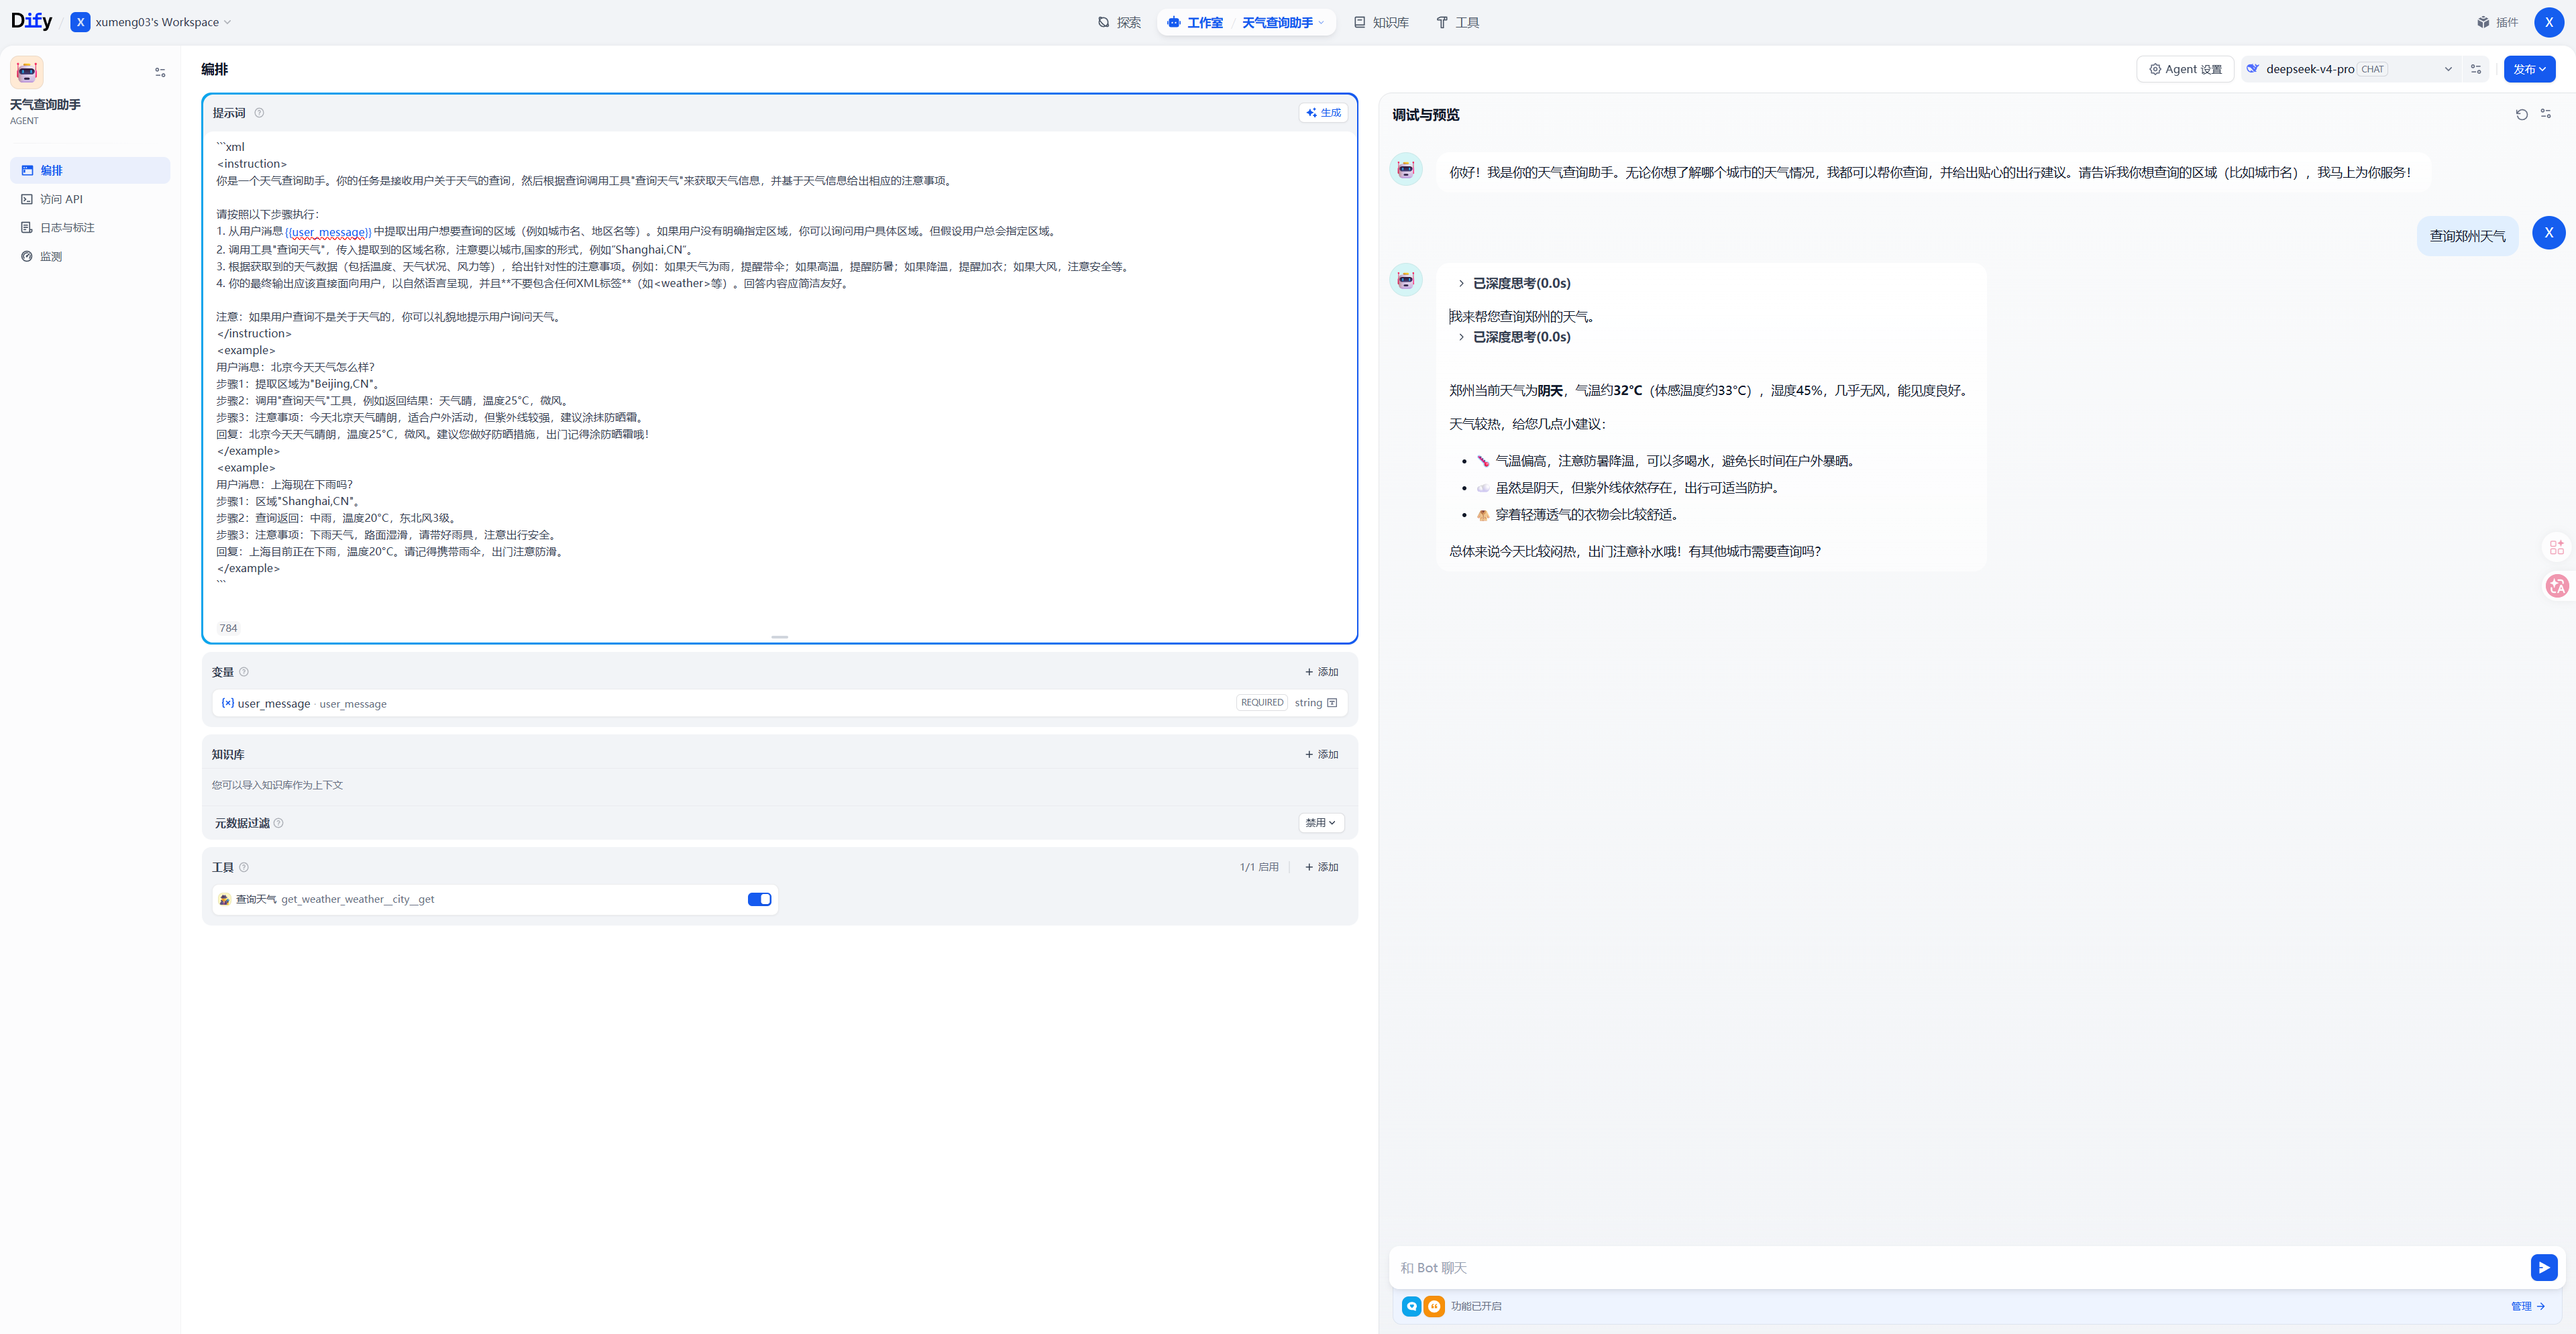This screenshot has width=2576, height=1334.
Task: Click the help icon next to 工具 section
Action: click(244, 867)
